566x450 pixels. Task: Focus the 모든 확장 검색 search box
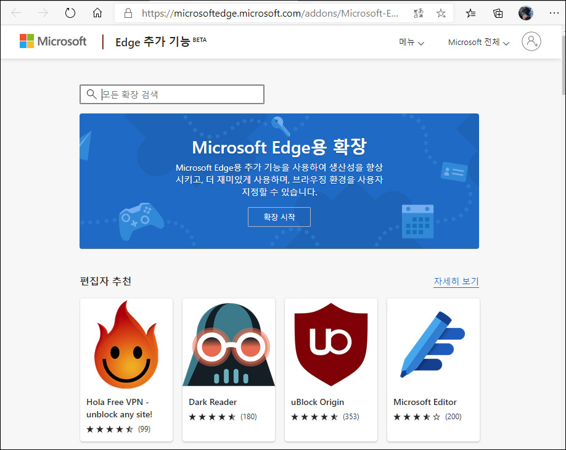(172, 94)
